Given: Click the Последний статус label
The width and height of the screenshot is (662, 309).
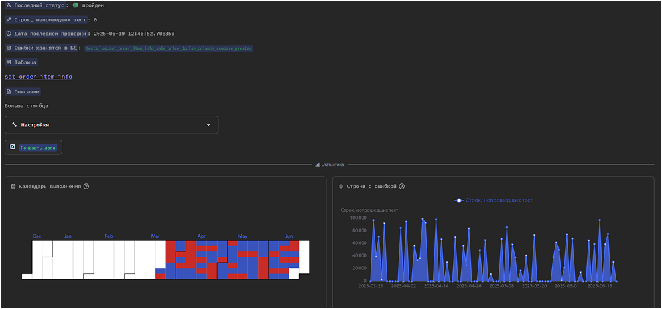Looking at the screenshot, I should coord(35,5).
